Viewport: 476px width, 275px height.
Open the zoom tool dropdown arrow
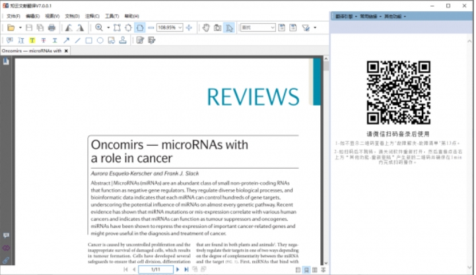pyautogui.click(x=108, y=28)
